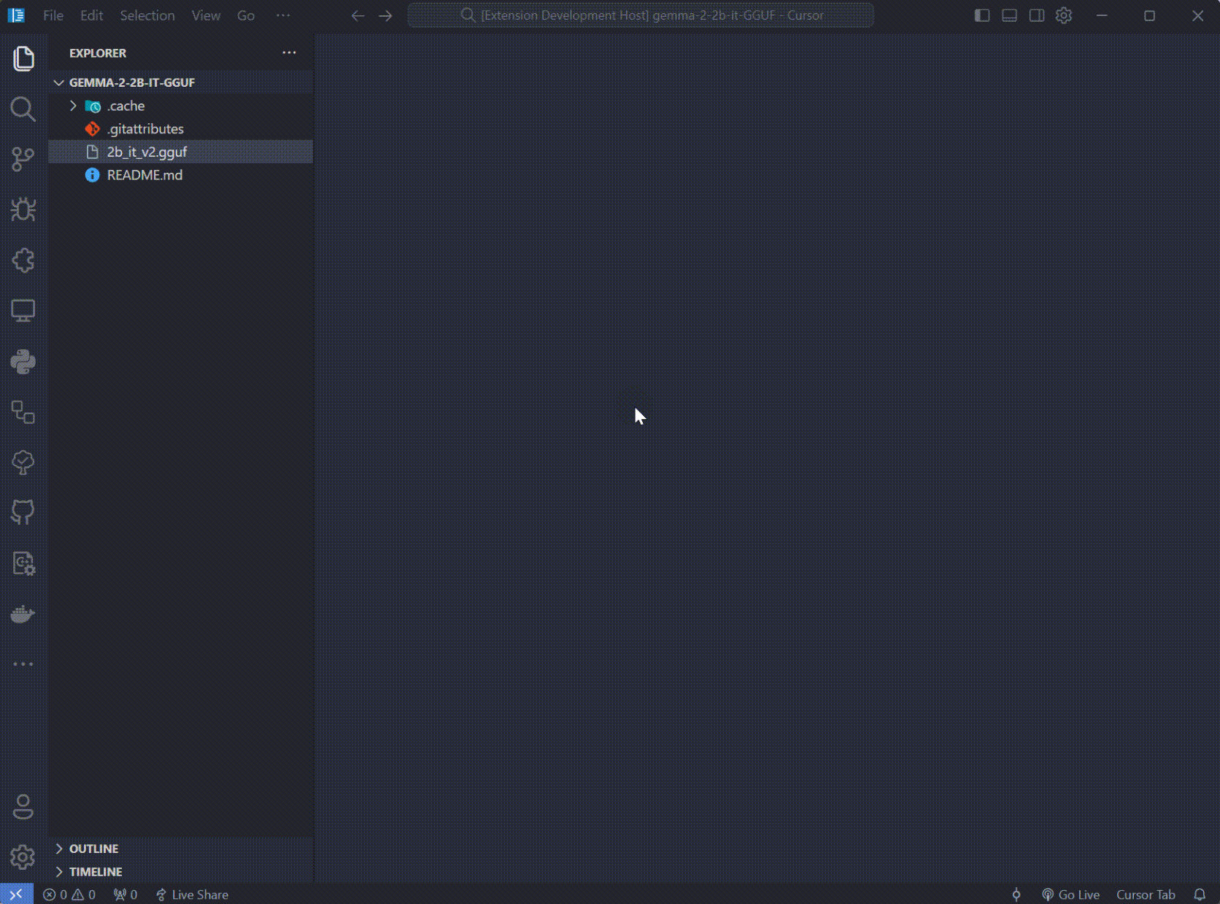Open Remote Explorer monitor icon
The width and height of the screenshot is (1220, 904).
(23, 311)
